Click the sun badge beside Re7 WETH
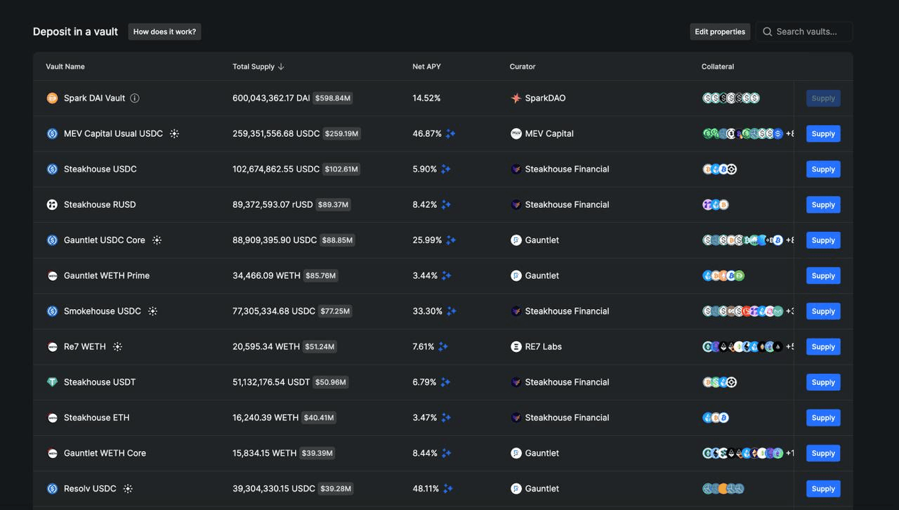Image resolution: width=899 pixels, height=510 pixels. (117, 347)
